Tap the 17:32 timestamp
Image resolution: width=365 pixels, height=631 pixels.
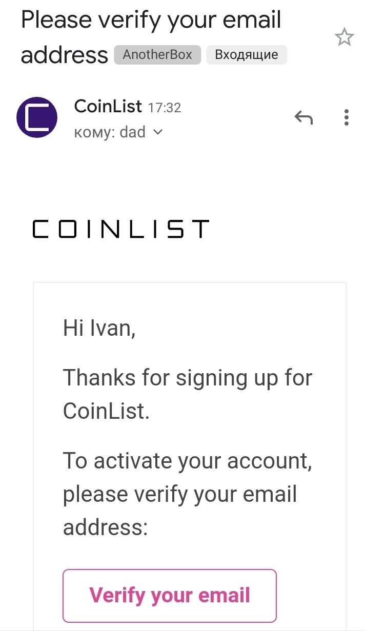point(165,108)
